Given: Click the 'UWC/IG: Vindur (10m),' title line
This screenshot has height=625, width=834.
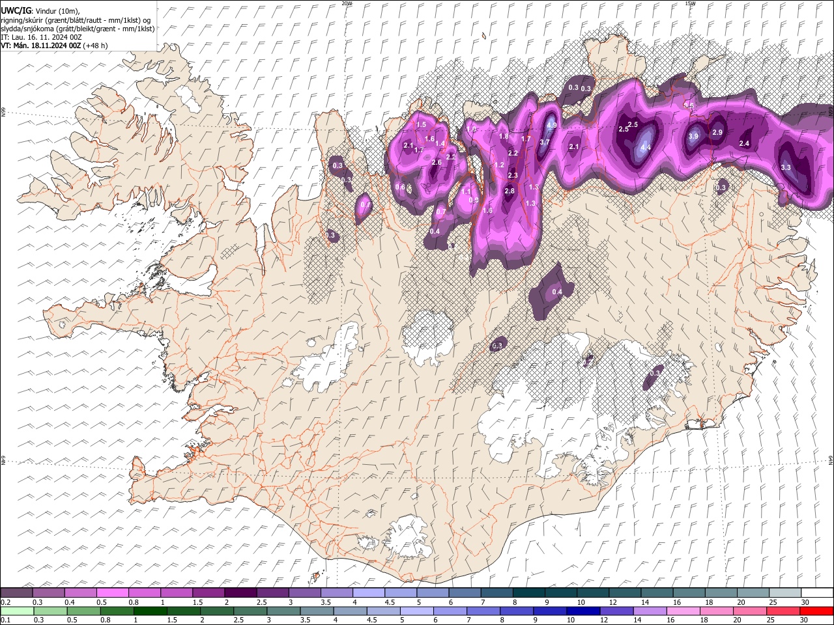Looking at the screenshot, I should 40,10.
